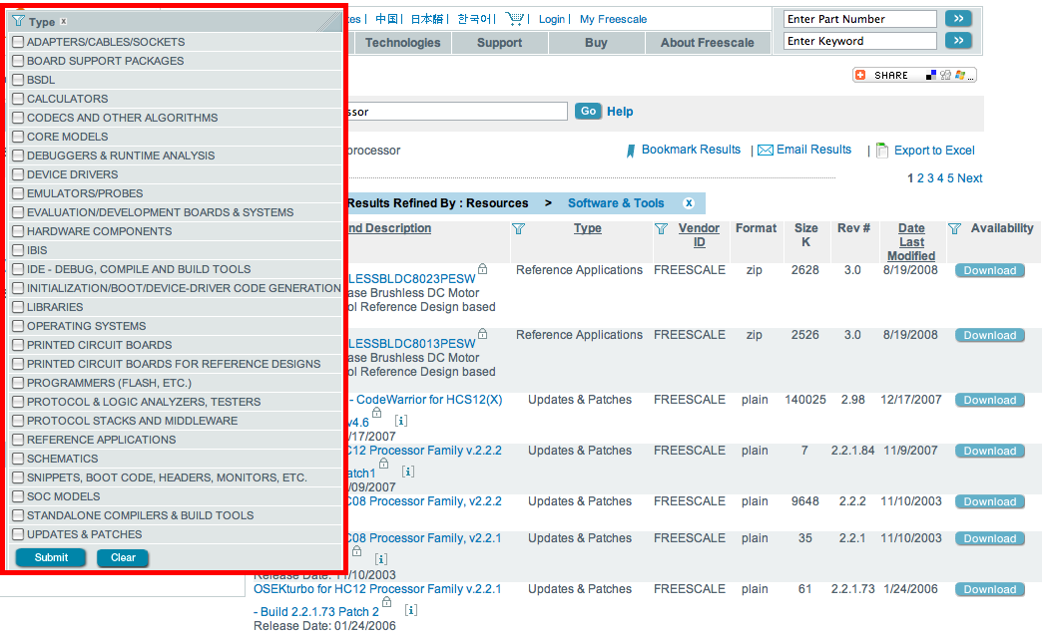
Task: Close the Type filter panel with x
Action: pos(64,21)
